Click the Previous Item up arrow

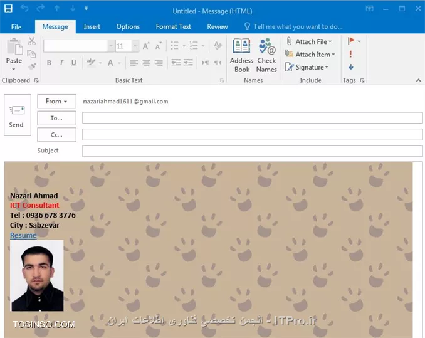(56, 8)
